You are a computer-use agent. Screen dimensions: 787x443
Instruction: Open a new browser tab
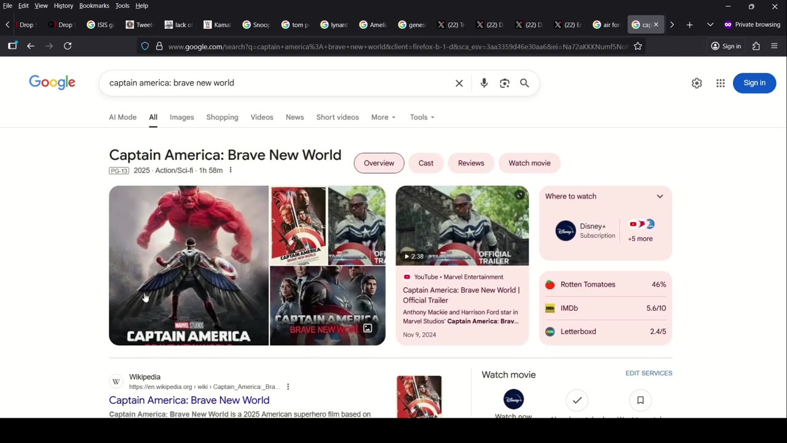pos(690,25)
